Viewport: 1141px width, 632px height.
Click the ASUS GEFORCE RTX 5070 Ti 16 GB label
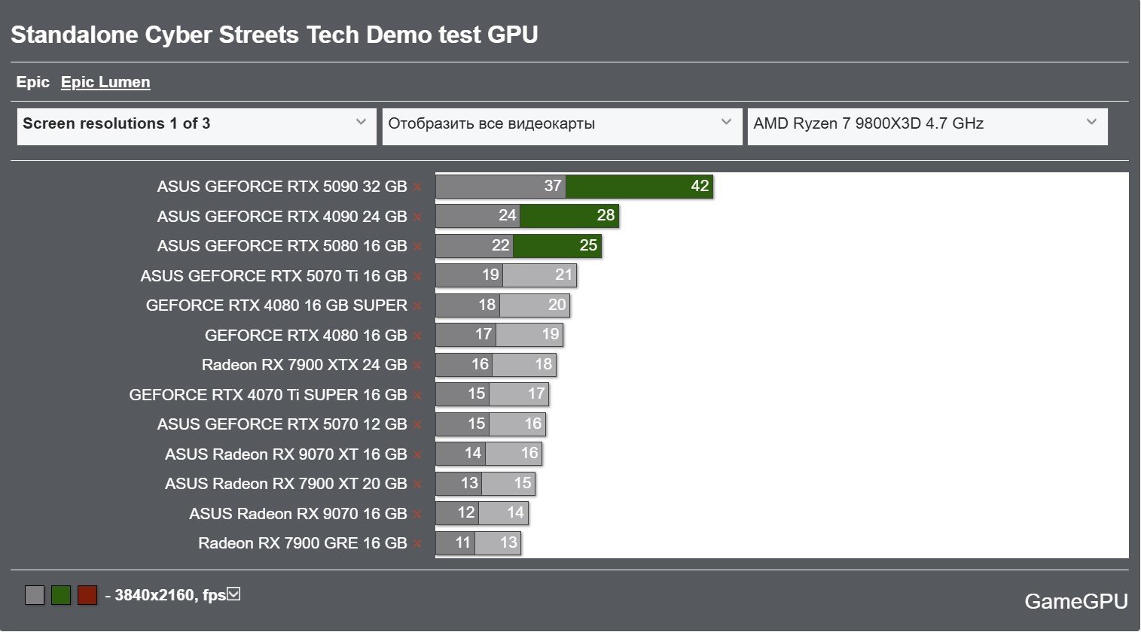[273, 276]
